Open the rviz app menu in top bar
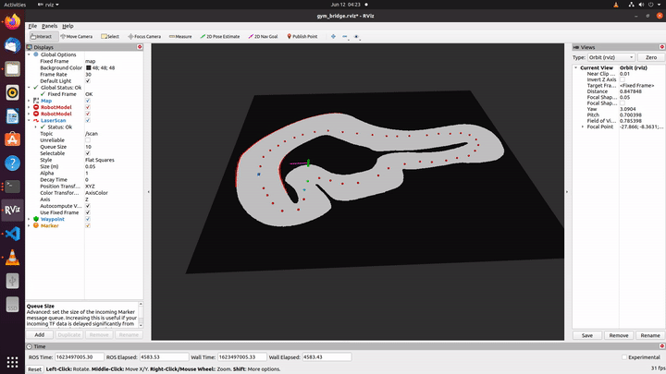Screen dimensions: 666x374 point(48,5)
